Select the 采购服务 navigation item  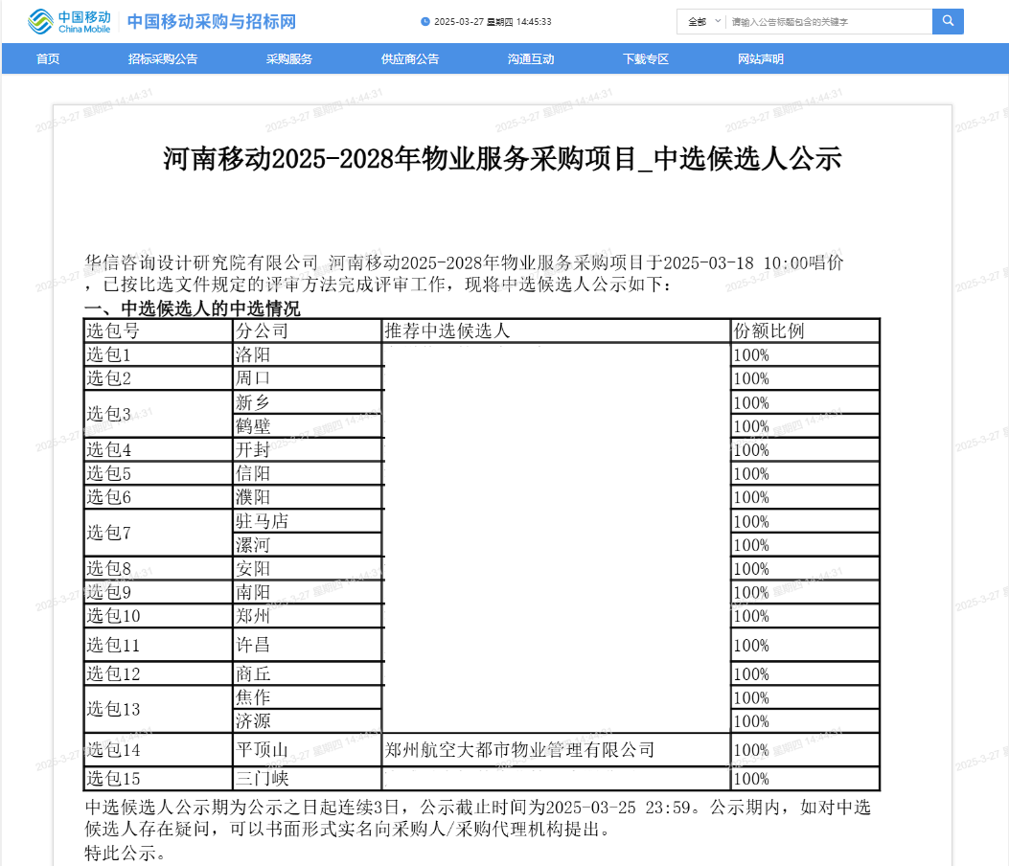point(288,57)
